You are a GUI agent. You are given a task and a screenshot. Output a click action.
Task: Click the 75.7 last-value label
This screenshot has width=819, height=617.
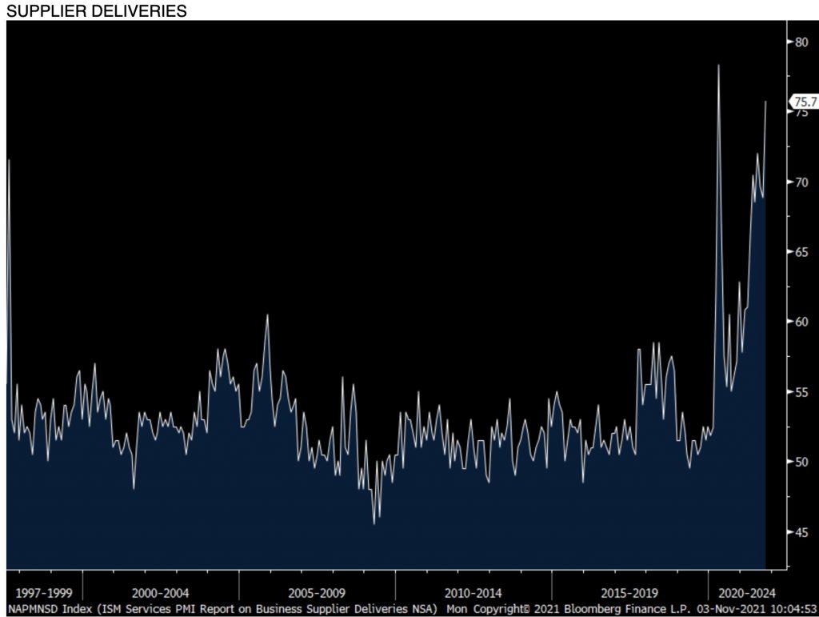tap(804, 102)
